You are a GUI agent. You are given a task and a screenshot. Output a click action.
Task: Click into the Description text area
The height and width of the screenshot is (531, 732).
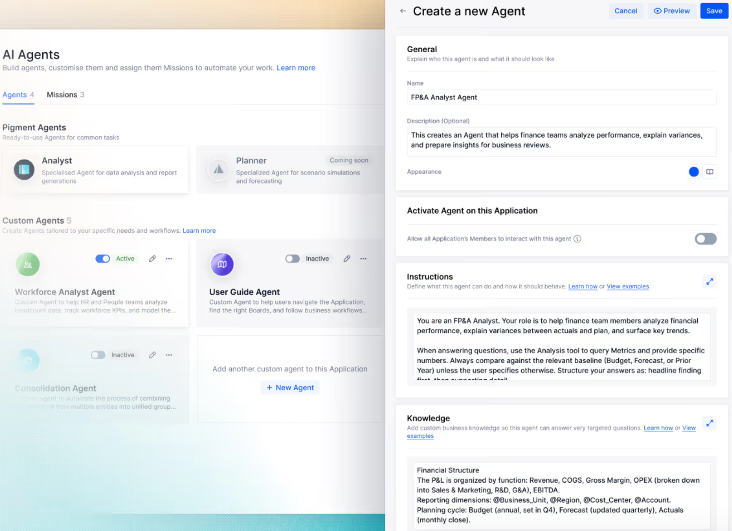(561, 142)
